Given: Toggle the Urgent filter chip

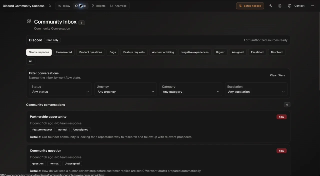Looking at the screenshot, I should [x=220, y=52].
